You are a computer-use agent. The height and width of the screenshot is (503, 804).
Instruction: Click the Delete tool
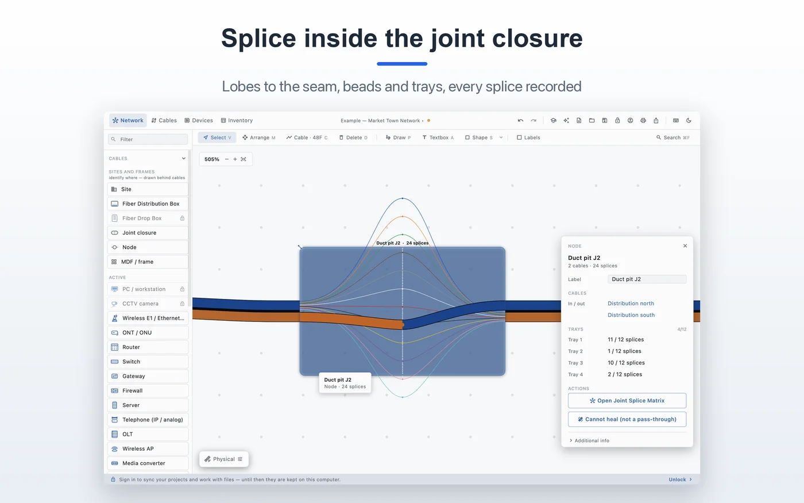coord(353,137)
